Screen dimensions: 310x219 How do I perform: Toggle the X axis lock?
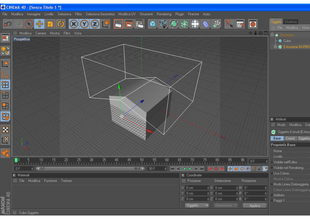click(74, 24)
